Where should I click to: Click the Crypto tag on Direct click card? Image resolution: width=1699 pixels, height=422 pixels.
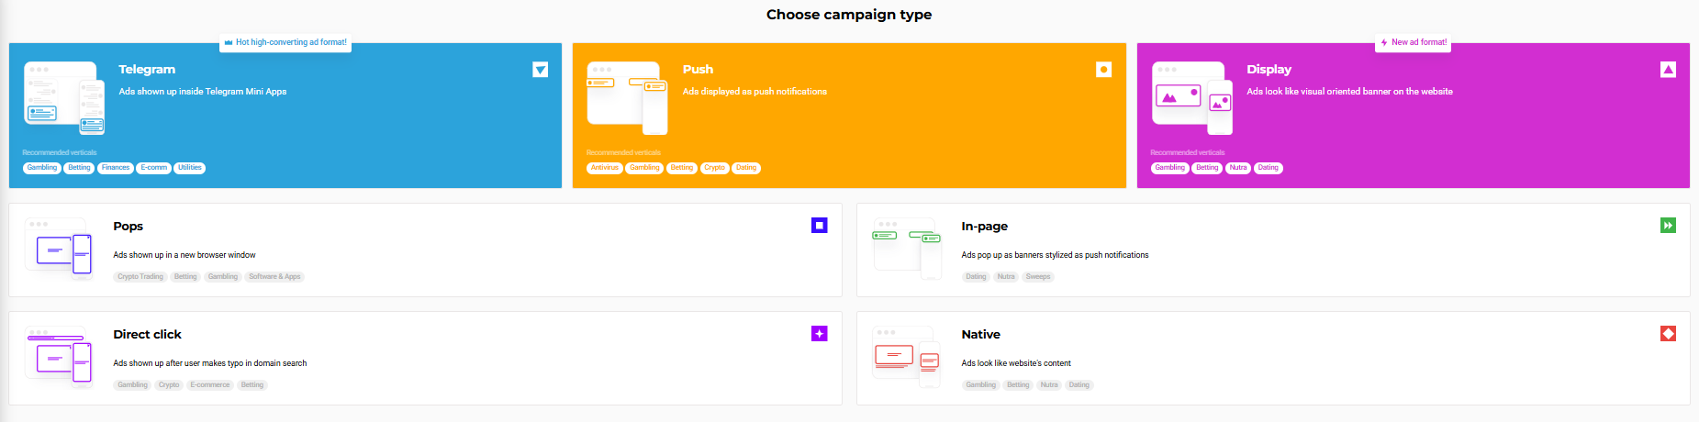click(x=169, y=384)
